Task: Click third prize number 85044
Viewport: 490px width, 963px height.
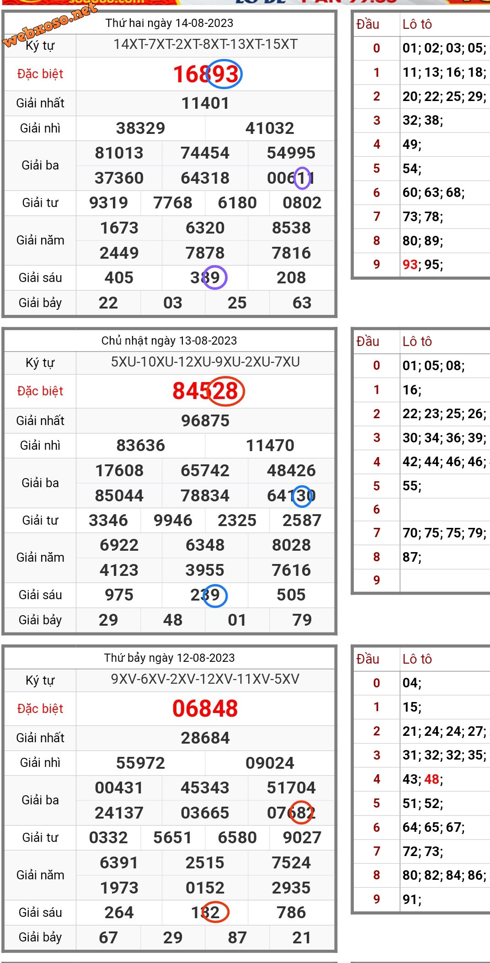Action: 119,496
